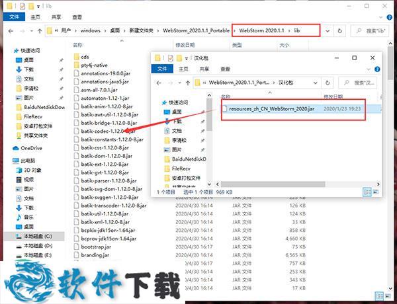Image resolution: width=397 pixels, height=304 pixels.
Task: Switch 汉化包 window to details view
Action: click(x=367, y=192)
